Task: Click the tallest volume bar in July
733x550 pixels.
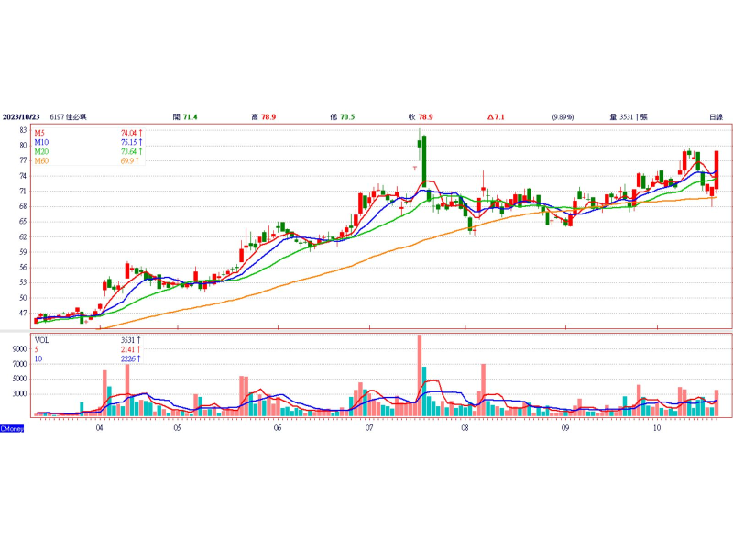Action: coord(419,376)
